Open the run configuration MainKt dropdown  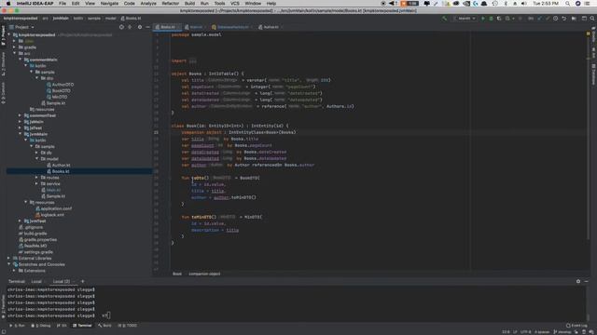465,19
